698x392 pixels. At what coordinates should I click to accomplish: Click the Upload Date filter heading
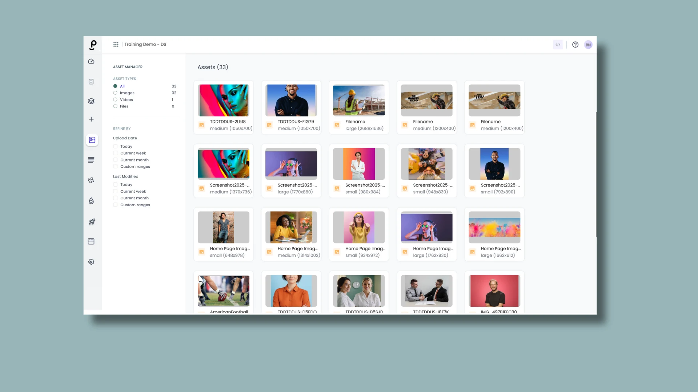pos(125,138)
